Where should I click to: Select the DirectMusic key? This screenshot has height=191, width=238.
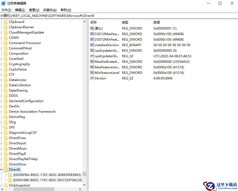[18, 149]
